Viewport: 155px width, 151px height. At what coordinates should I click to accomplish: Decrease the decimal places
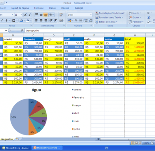[91, 21]
